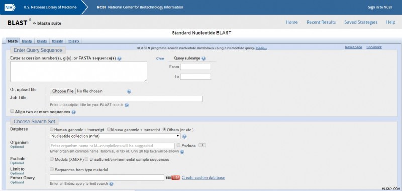Click NCBI National Center for Biotechnology Information

click(x=140, y=7)
